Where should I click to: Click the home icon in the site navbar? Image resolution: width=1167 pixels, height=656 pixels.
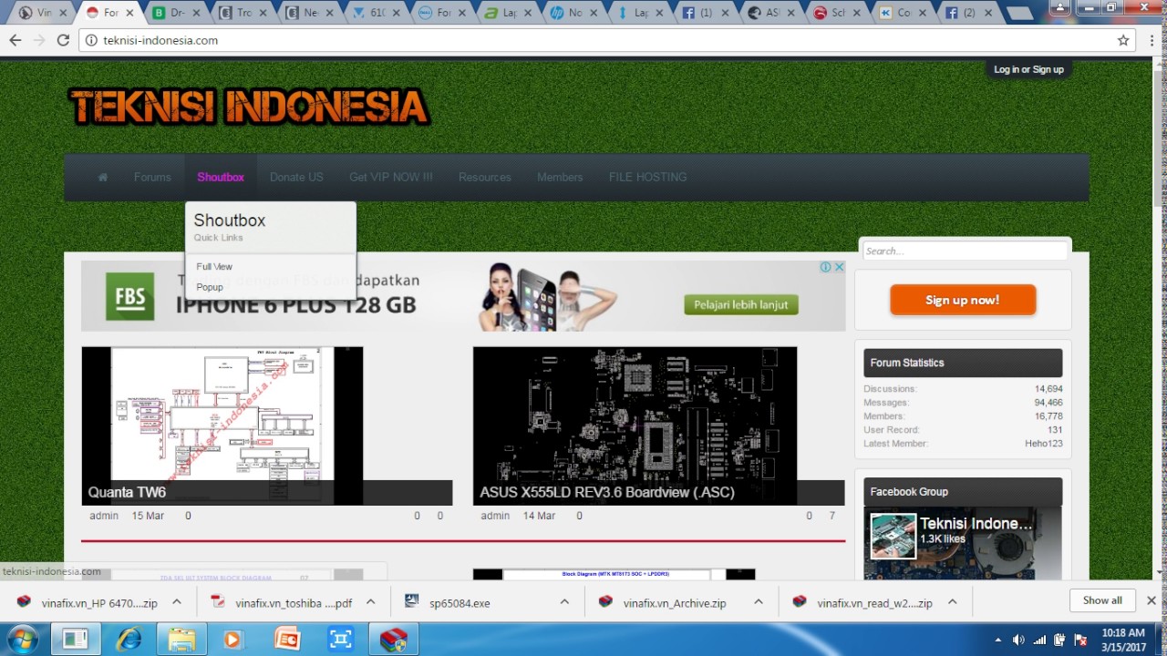click(x=103, y=177)
